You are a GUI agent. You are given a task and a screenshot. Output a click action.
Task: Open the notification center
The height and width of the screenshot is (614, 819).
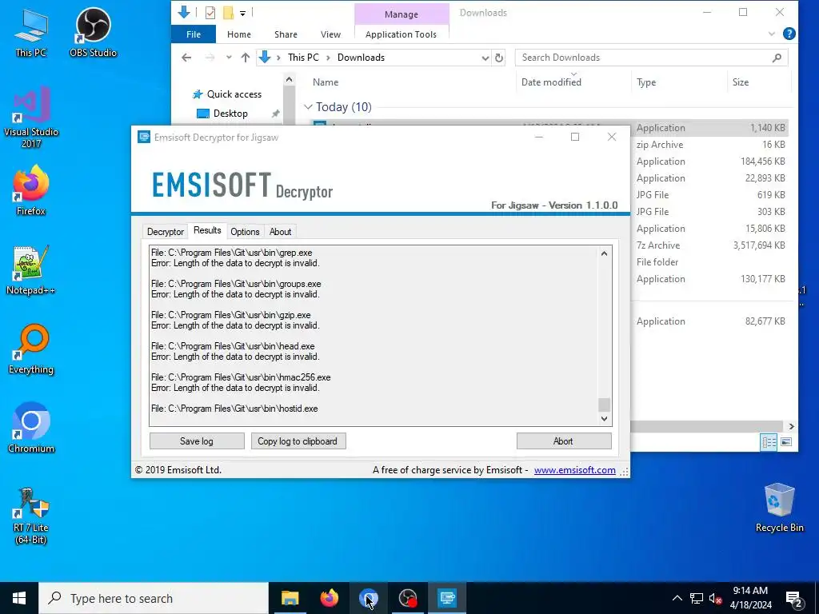(794, 600)
